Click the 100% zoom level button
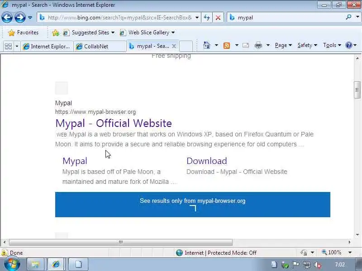 point(331,252)
